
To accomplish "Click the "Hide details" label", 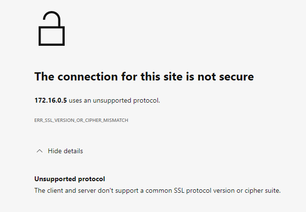I will [x=65, y=151].
